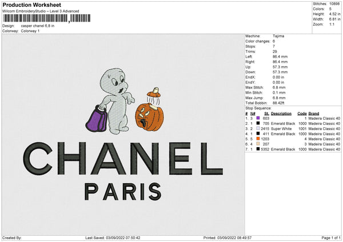Click the 'Colorway 1' value
The height and width of the screenshot is (242, 343).
(x=30, y=31)
